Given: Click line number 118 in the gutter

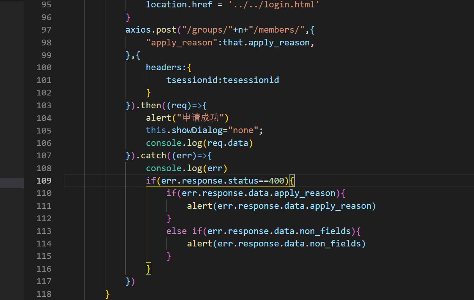Looking at the screenshot, I should click(44, 294).
